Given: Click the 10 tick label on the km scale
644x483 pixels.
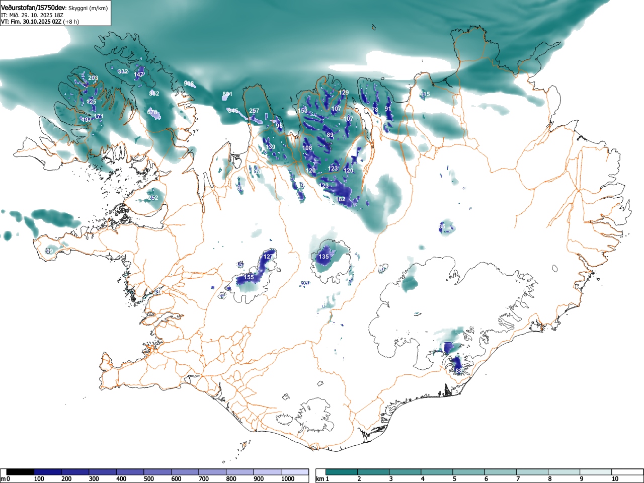Looking at the screenshot, I should [615, 479].
